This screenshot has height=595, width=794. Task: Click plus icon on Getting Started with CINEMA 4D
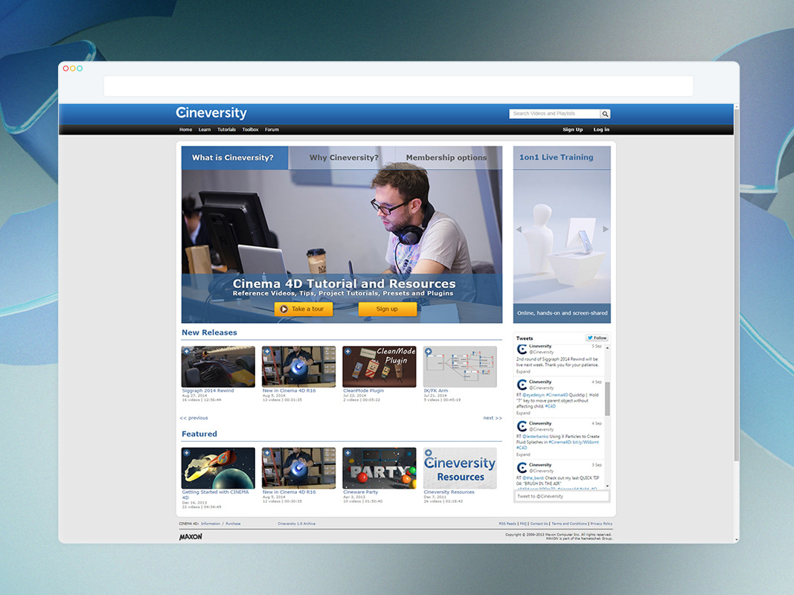click(187, 453)
